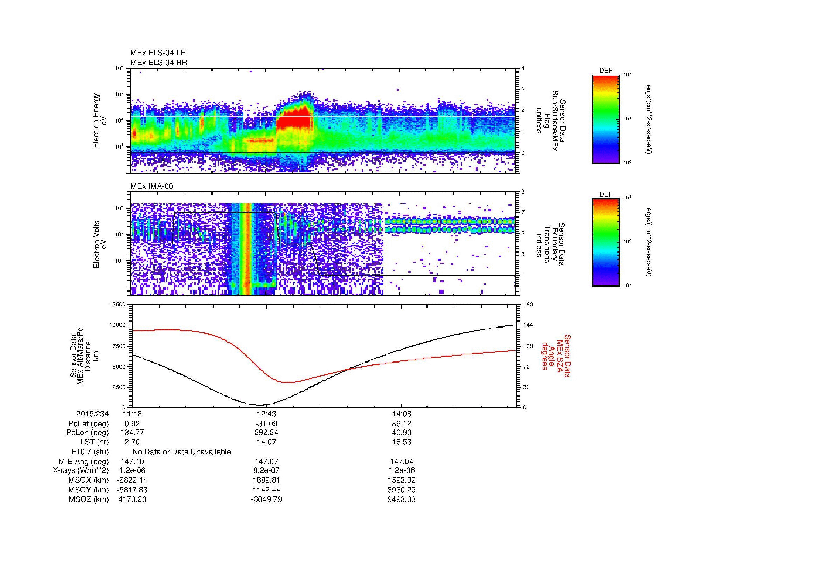
Task: Click the MSOZ value '9493.33'
Action: coord(402,499)
